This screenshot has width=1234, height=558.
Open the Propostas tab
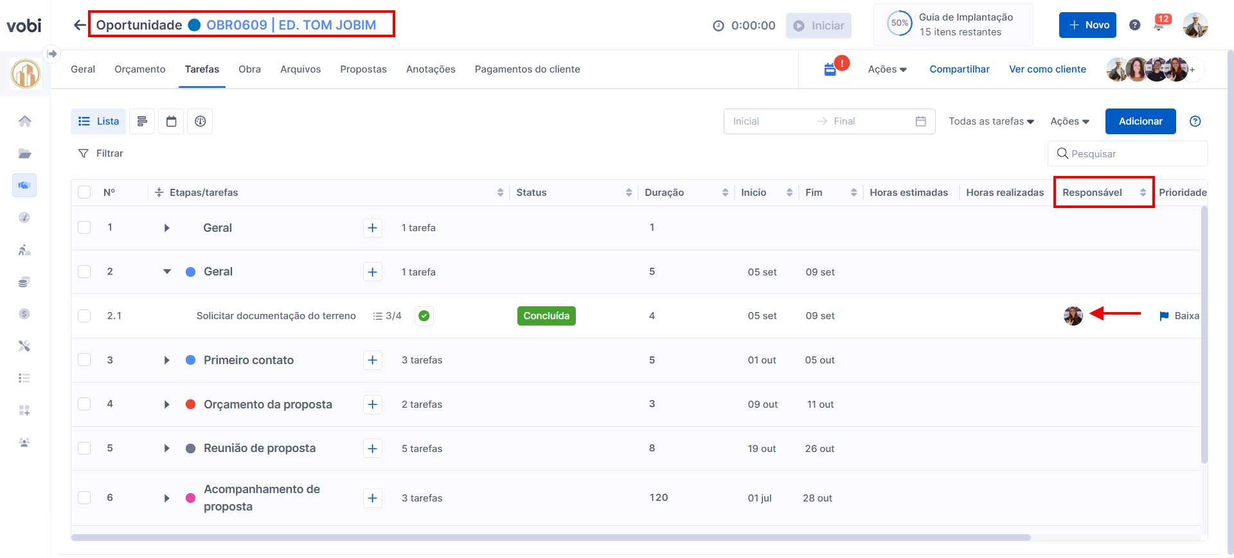363,69
